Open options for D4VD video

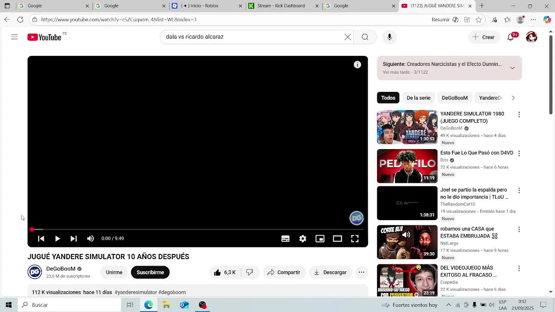pos(519,153)
